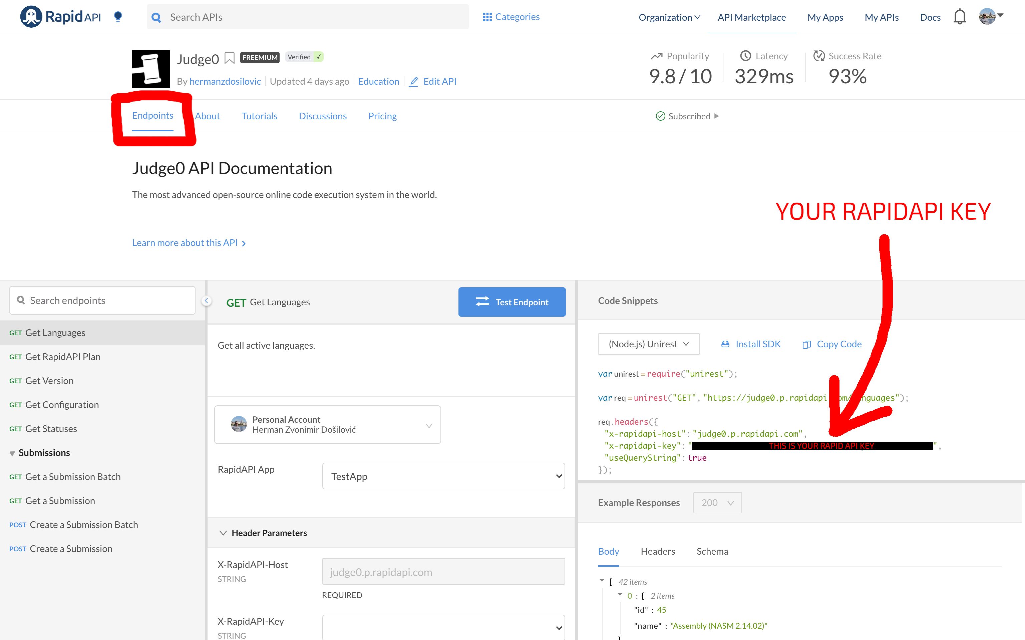Switch to the Pricing tab

(x=382, y=116)
